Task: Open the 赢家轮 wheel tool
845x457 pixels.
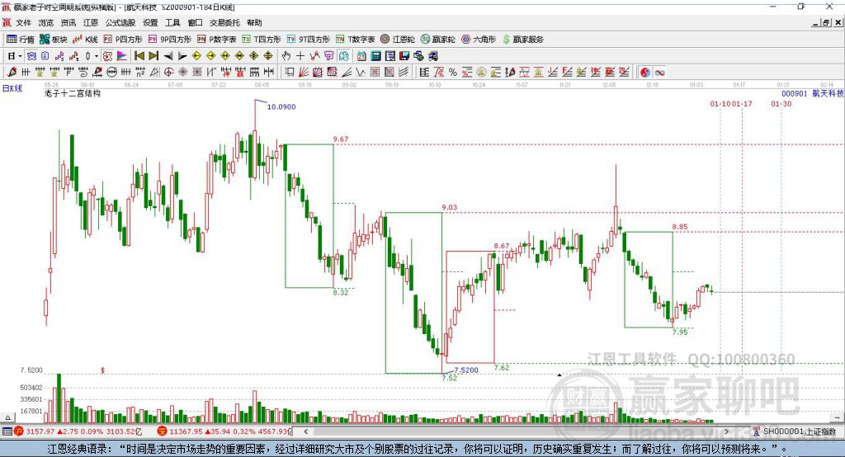Action: (x=437, y=40)
